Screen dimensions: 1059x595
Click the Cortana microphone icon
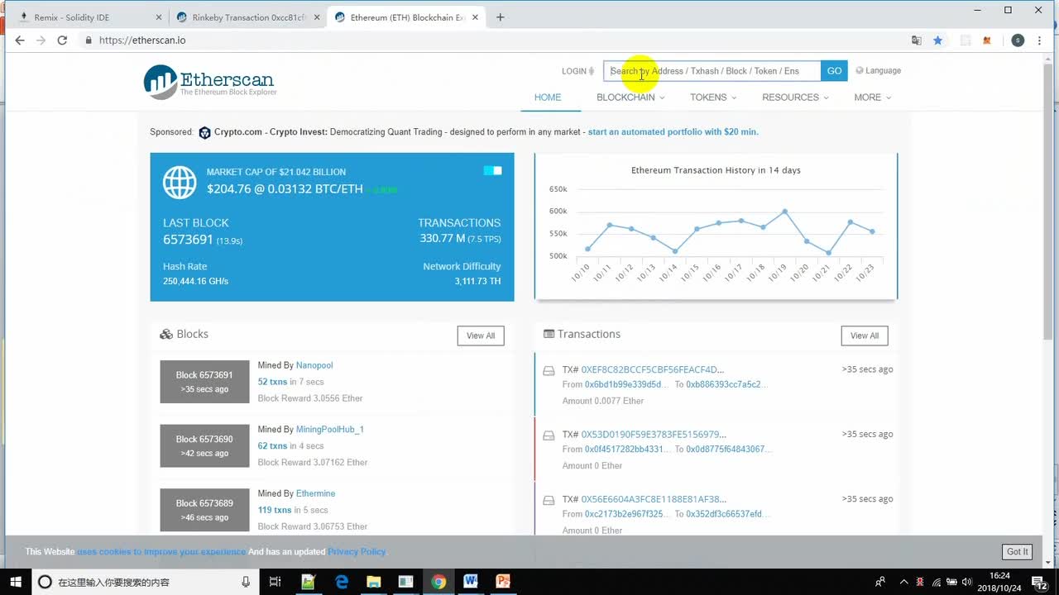pyautogui.click(x=246, y=582)
